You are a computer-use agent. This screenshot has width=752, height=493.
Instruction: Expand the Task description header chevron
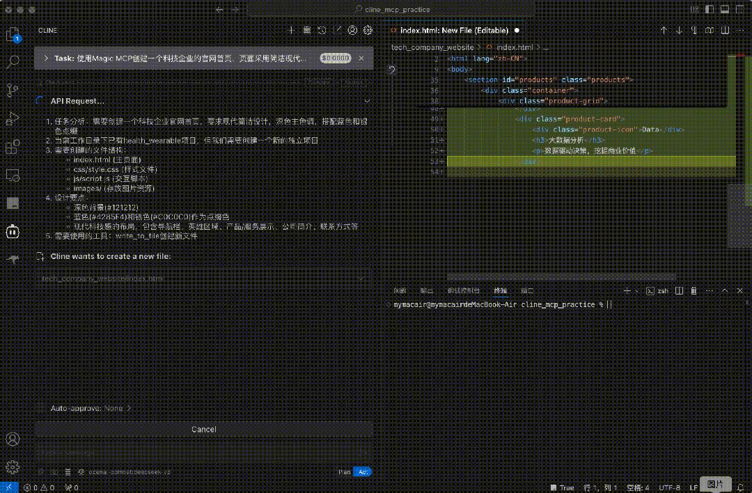coord(46,58)
